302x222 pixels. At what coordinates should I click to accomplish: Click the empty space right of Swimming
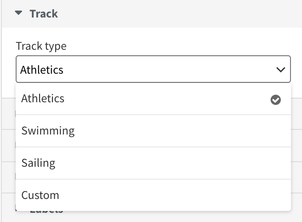[183, 131]
